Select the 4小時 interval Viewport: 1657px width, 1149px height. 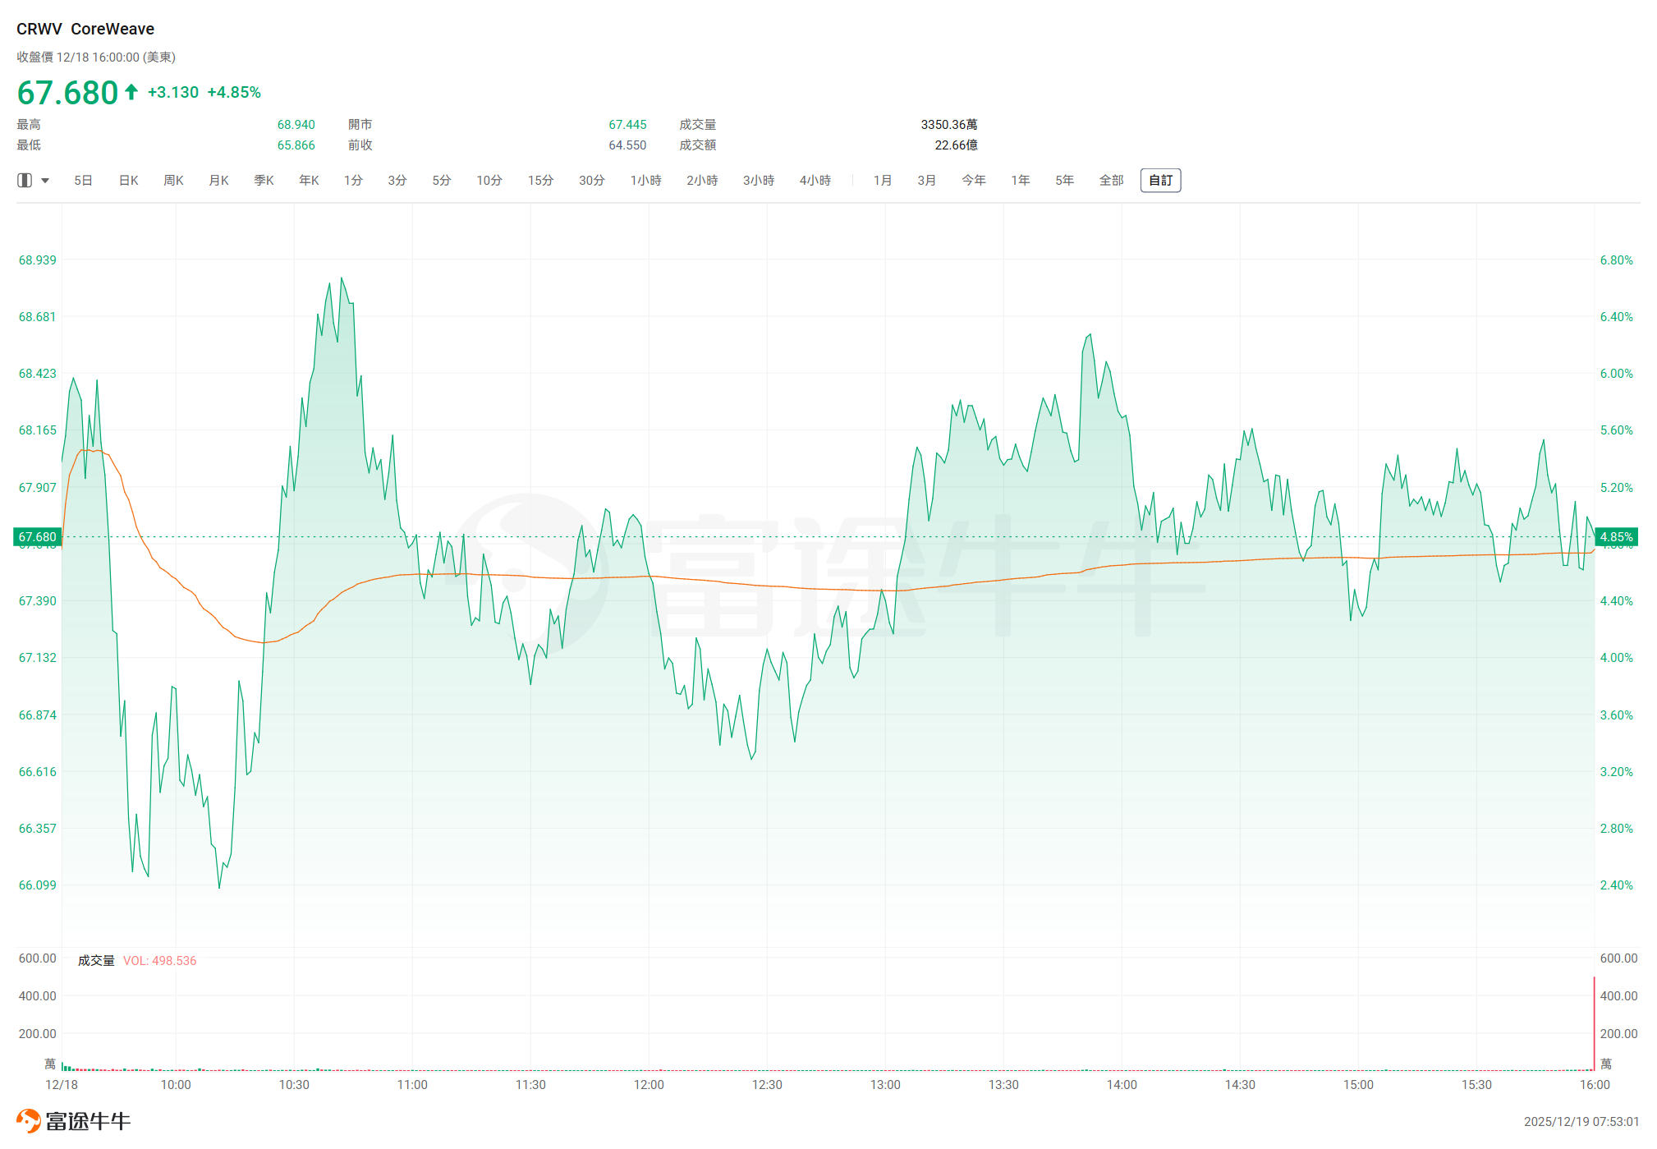(815, 180)
